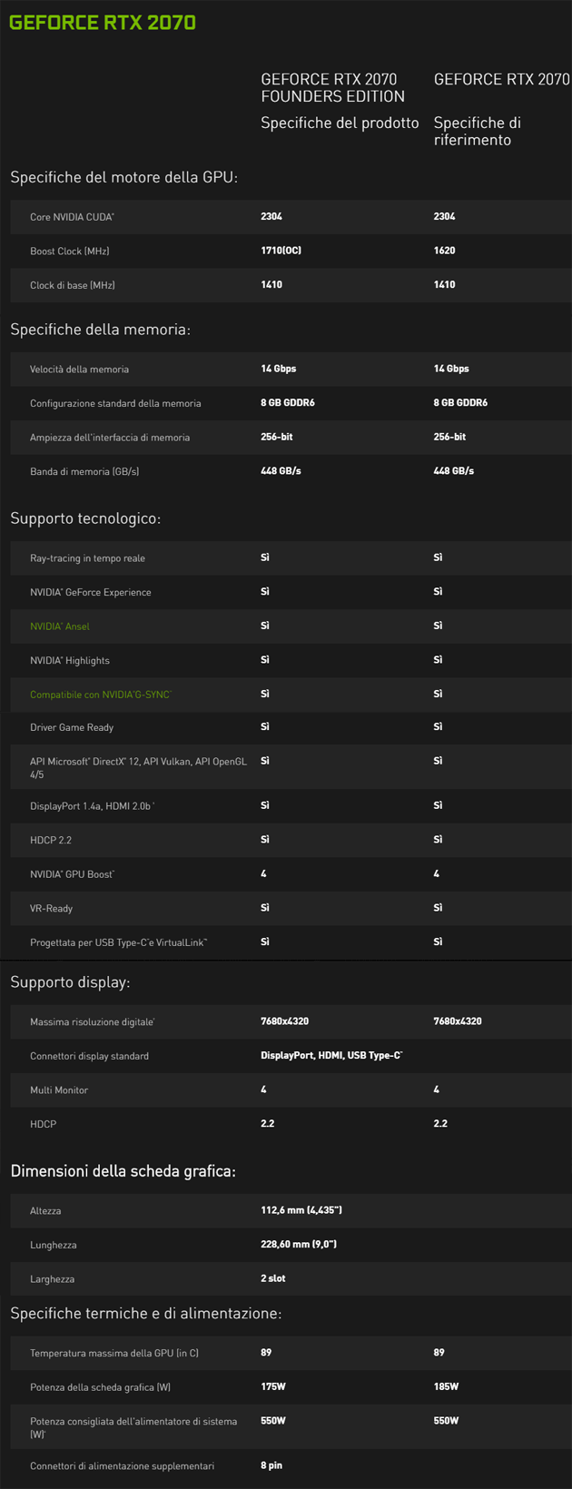Viewport: 572px width, 1489px height.
Task: Click the DisplayPort, HDMI, USB Type-C value
Action: tap(331, 1056)
